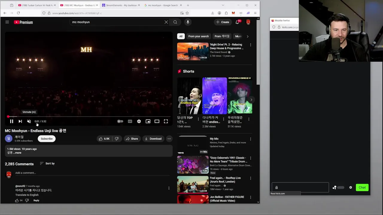The height and width of the screenshot is (215, 383).
Task: Like the @noru92 comment
Action: (x=17, y=200)
